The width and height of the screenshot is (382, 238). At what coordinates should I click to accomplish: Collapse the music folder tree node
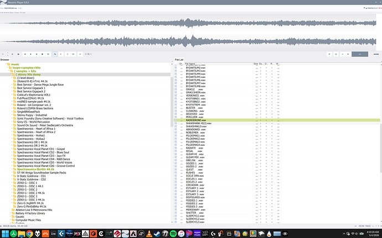[x=6, y=64]
